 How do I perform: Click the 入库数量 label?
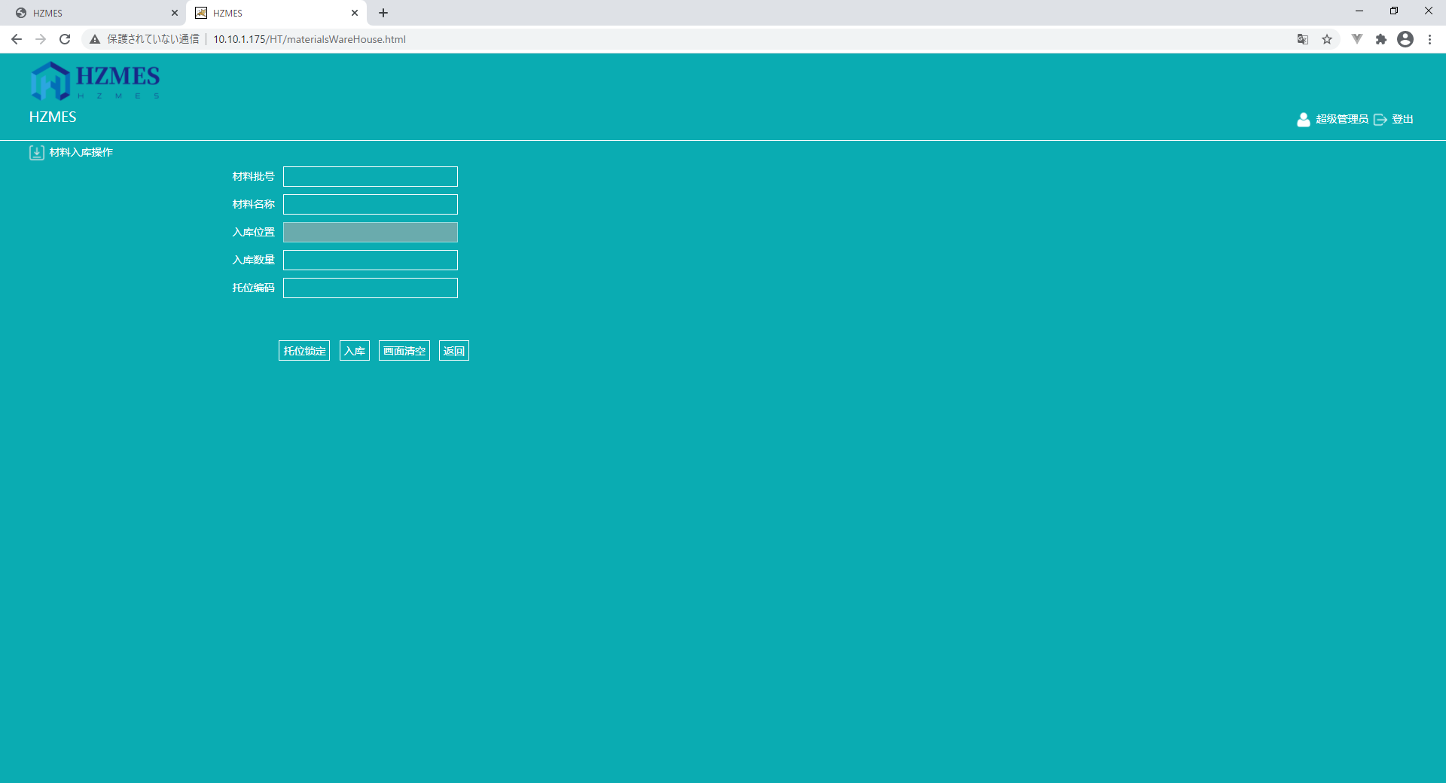[254, 260]
